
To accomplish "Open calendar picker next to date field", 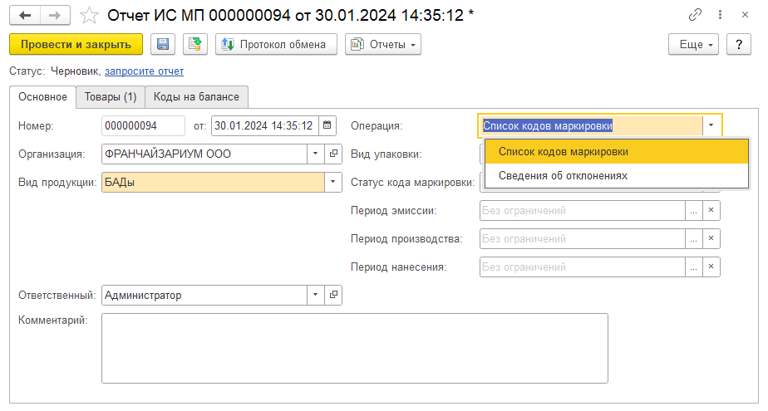I will click(x=327, y=126).
